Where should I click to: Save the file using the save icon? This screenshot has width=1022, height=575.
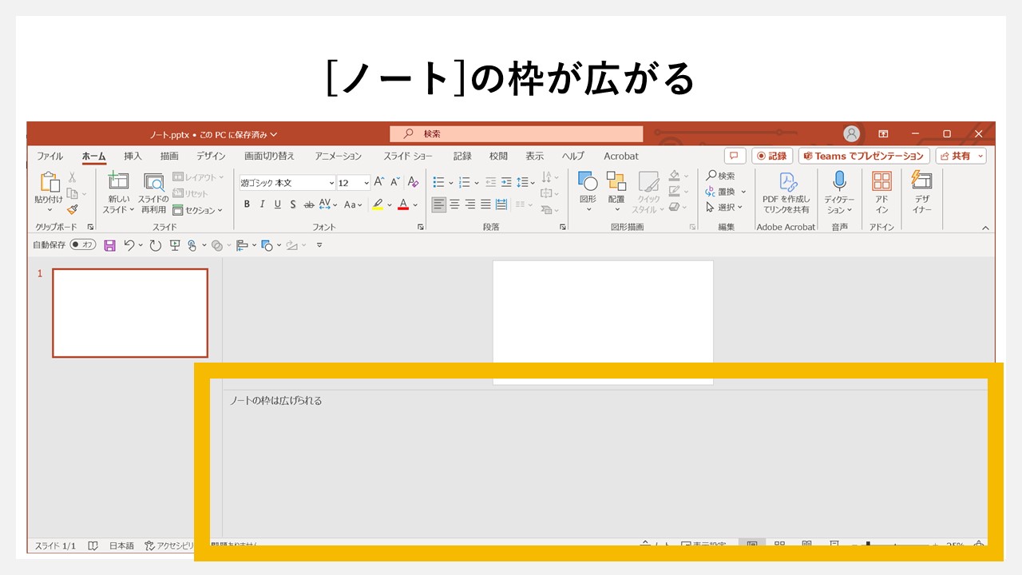coord(110,245)
